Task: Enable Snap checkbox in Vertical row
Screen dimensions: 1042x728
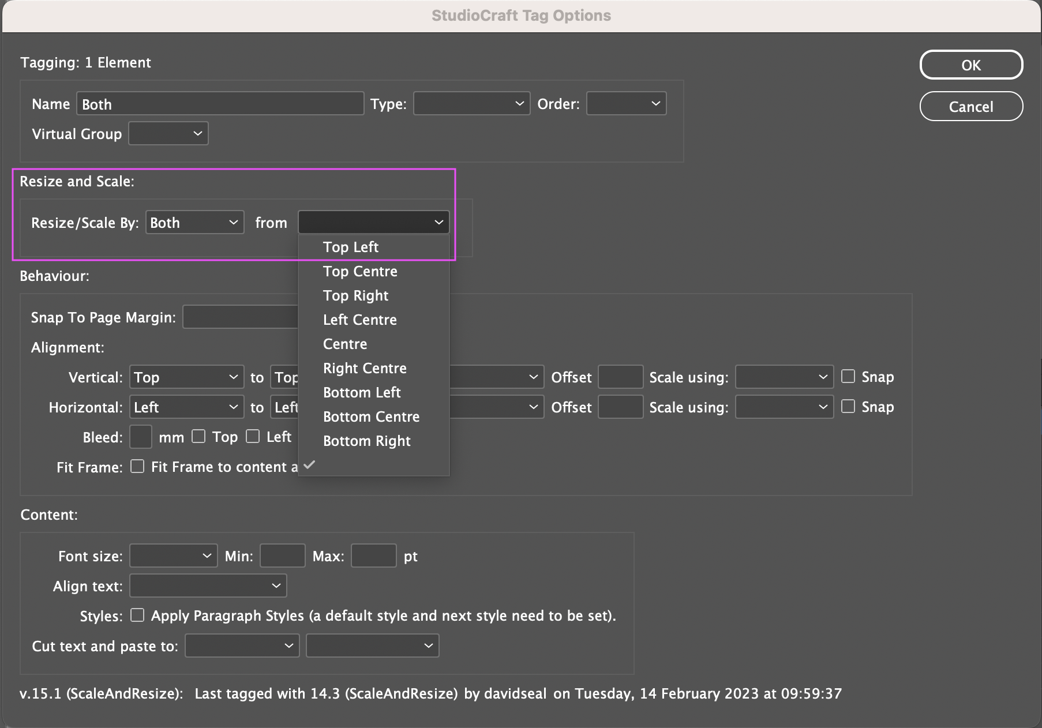Action: pyautogui.click(x=848, y=377)
